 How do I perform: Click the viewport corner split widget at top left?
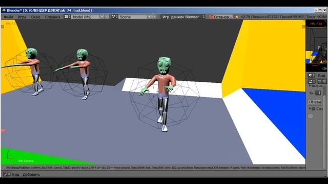coord(2,27)
